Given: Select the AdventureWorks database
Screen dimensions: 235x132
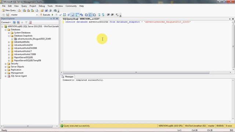Looking at the screenshot, I should click(22, 42).
